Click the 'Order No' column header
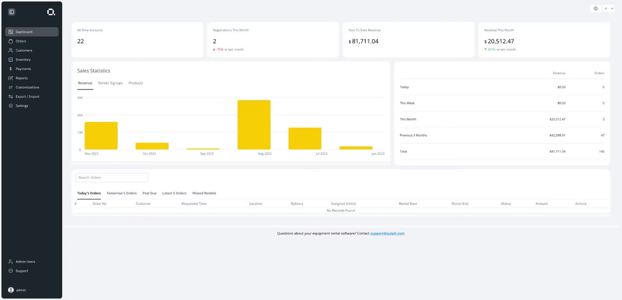622x300 pixels. 100,204
